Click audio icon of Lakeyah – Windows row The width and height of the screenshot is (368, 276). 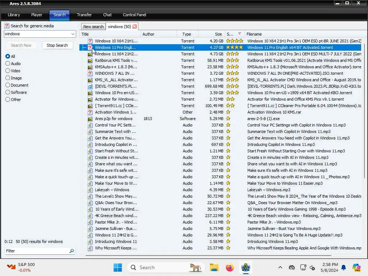click(90, 190)
